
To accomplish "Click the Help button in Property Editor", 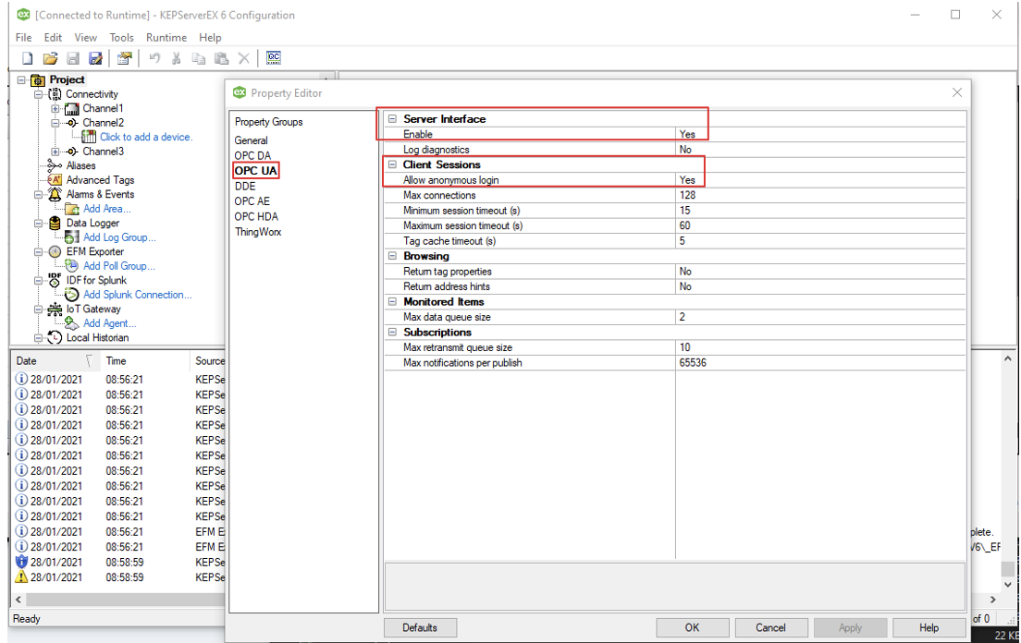I will pos(929,627).
